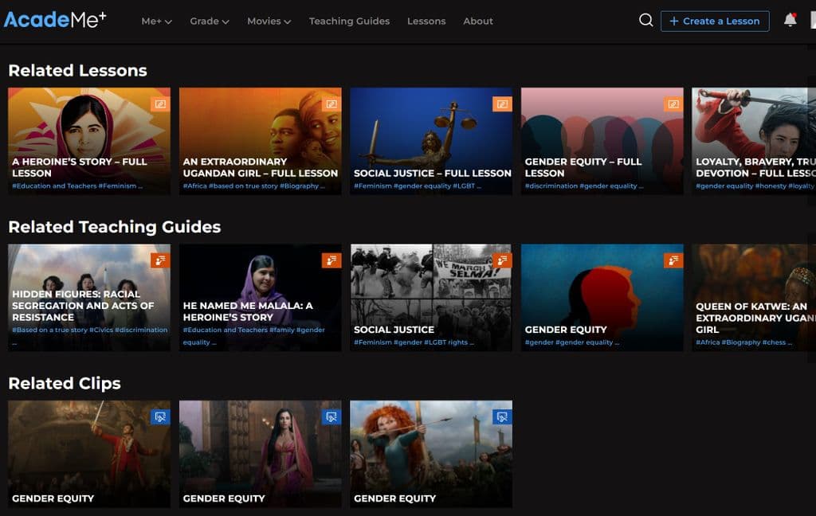The height and width of the screenshot is (516, 816).
Task: Open Gender Equity – Full Lesson title
Action: point(583,167)
